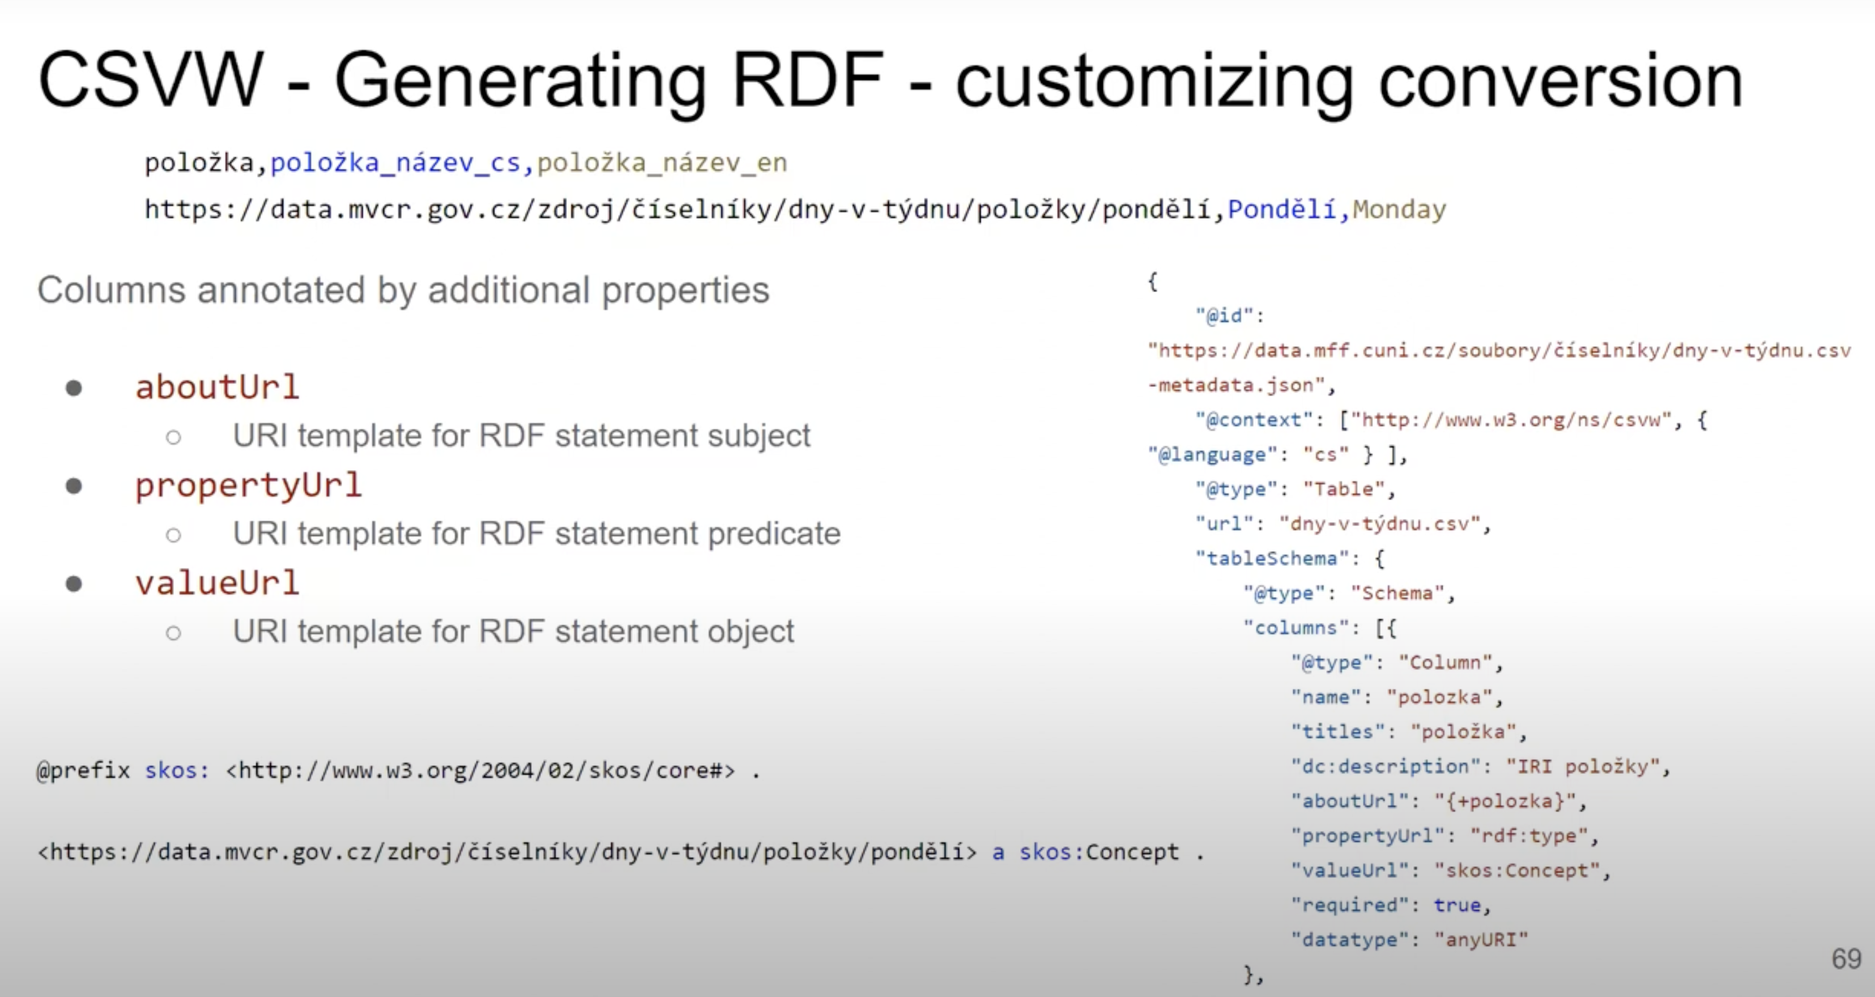This screenshot has height=997, width=1875.
Task: Click the blue položka_název_cs column header
Action: pyautogui.click(x=395, y=163)
